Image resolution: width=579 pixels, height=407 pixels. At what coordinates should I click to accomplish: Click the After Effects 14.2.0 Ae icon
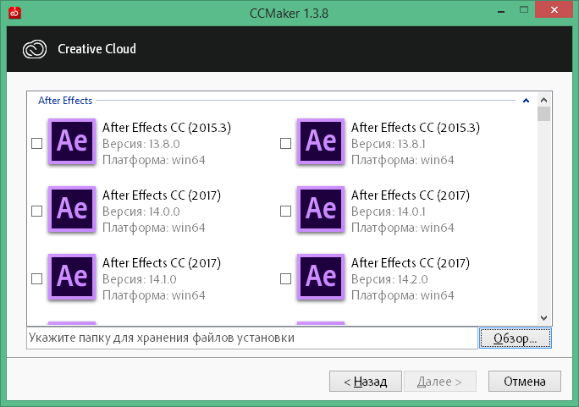pyautogui.click(x=321, y=277)
